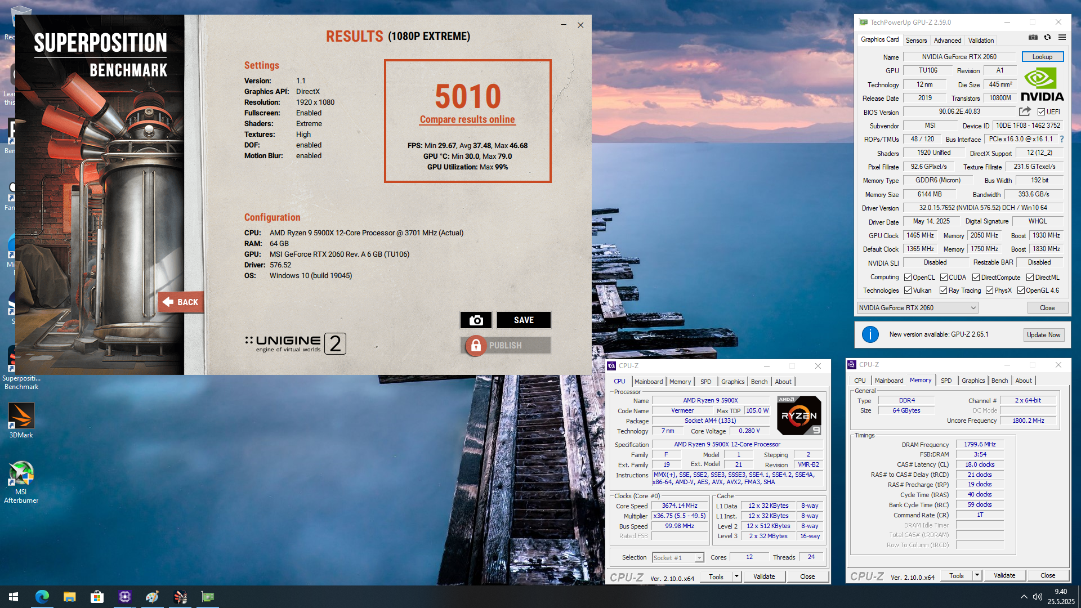1081x608 pixels.
Task: Click Validate in right CPU-Z window
Action: 1004,575
